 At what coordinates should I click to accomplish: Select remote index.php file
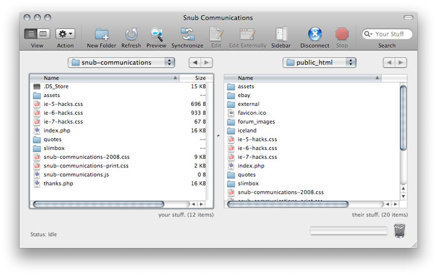click(251, 166)
